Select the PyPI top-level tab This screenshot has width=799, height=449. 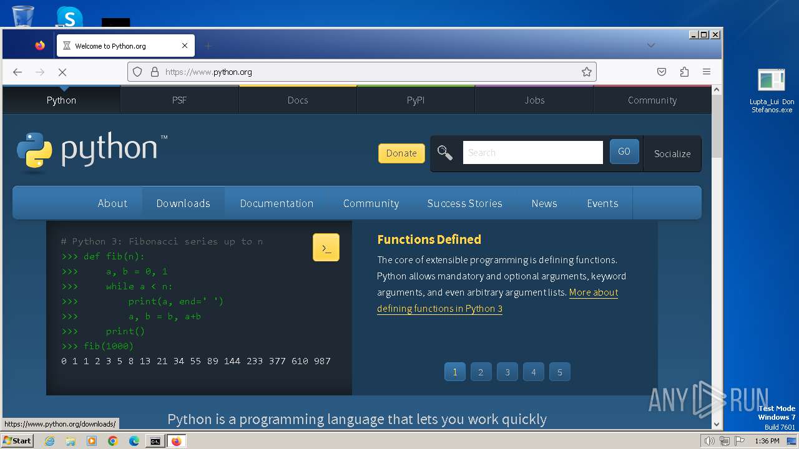416,100
